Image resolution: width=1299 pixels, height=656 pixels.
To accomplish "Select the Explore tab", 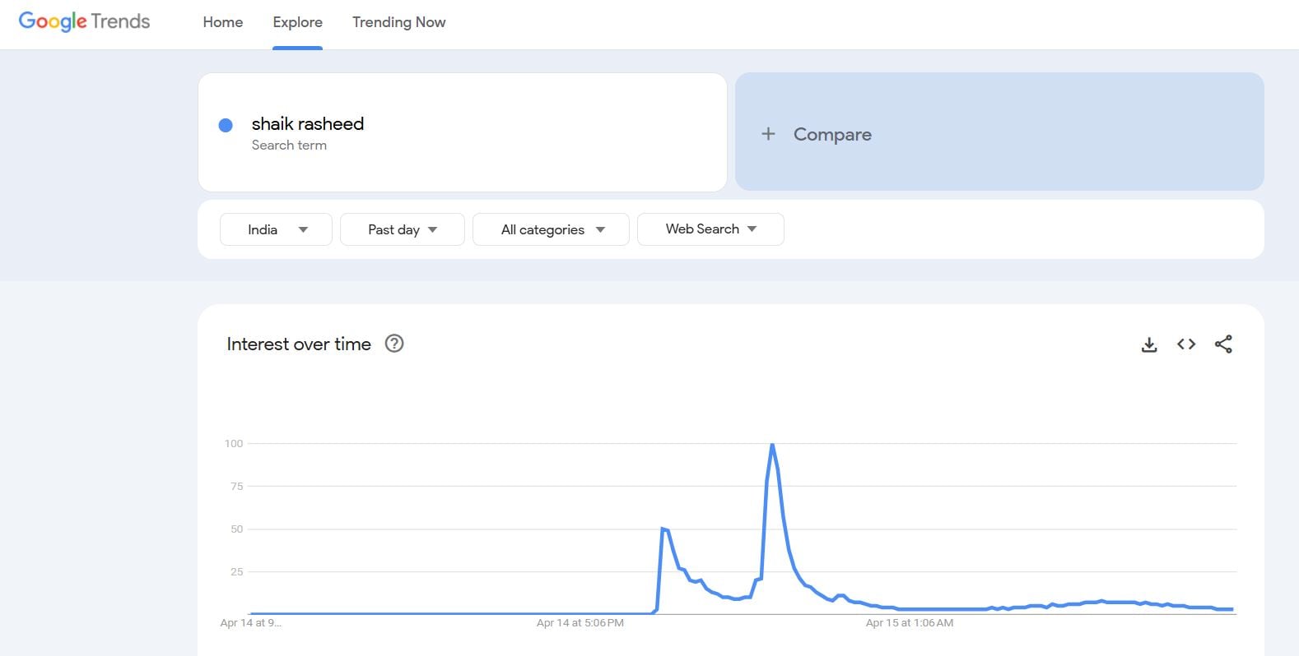I will [x=297, y=22].
